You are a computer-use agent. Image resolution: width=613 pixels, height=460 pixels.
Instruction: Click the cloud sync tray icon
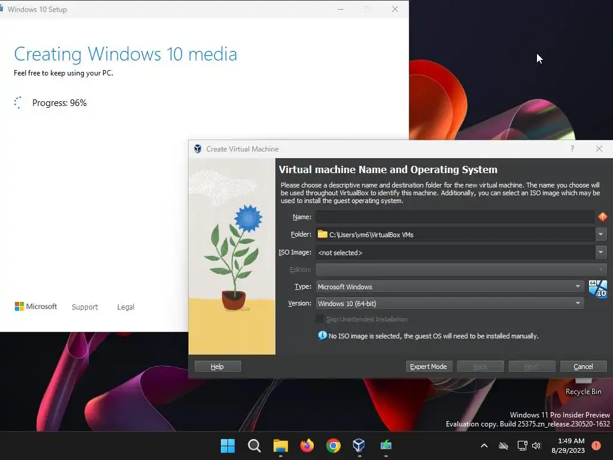point(503,446)
